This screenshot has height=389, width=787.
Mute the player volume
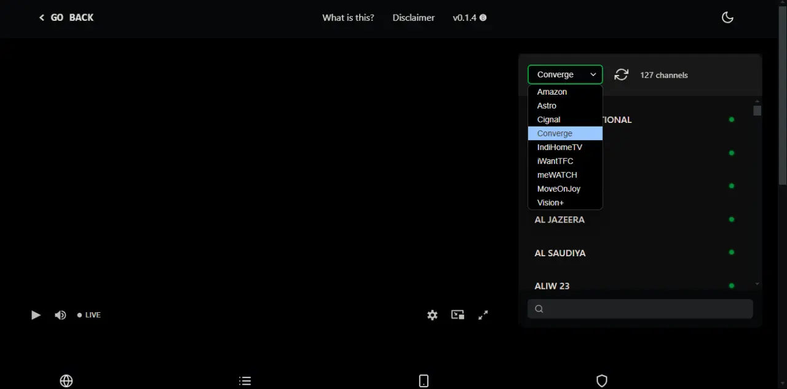60,315
